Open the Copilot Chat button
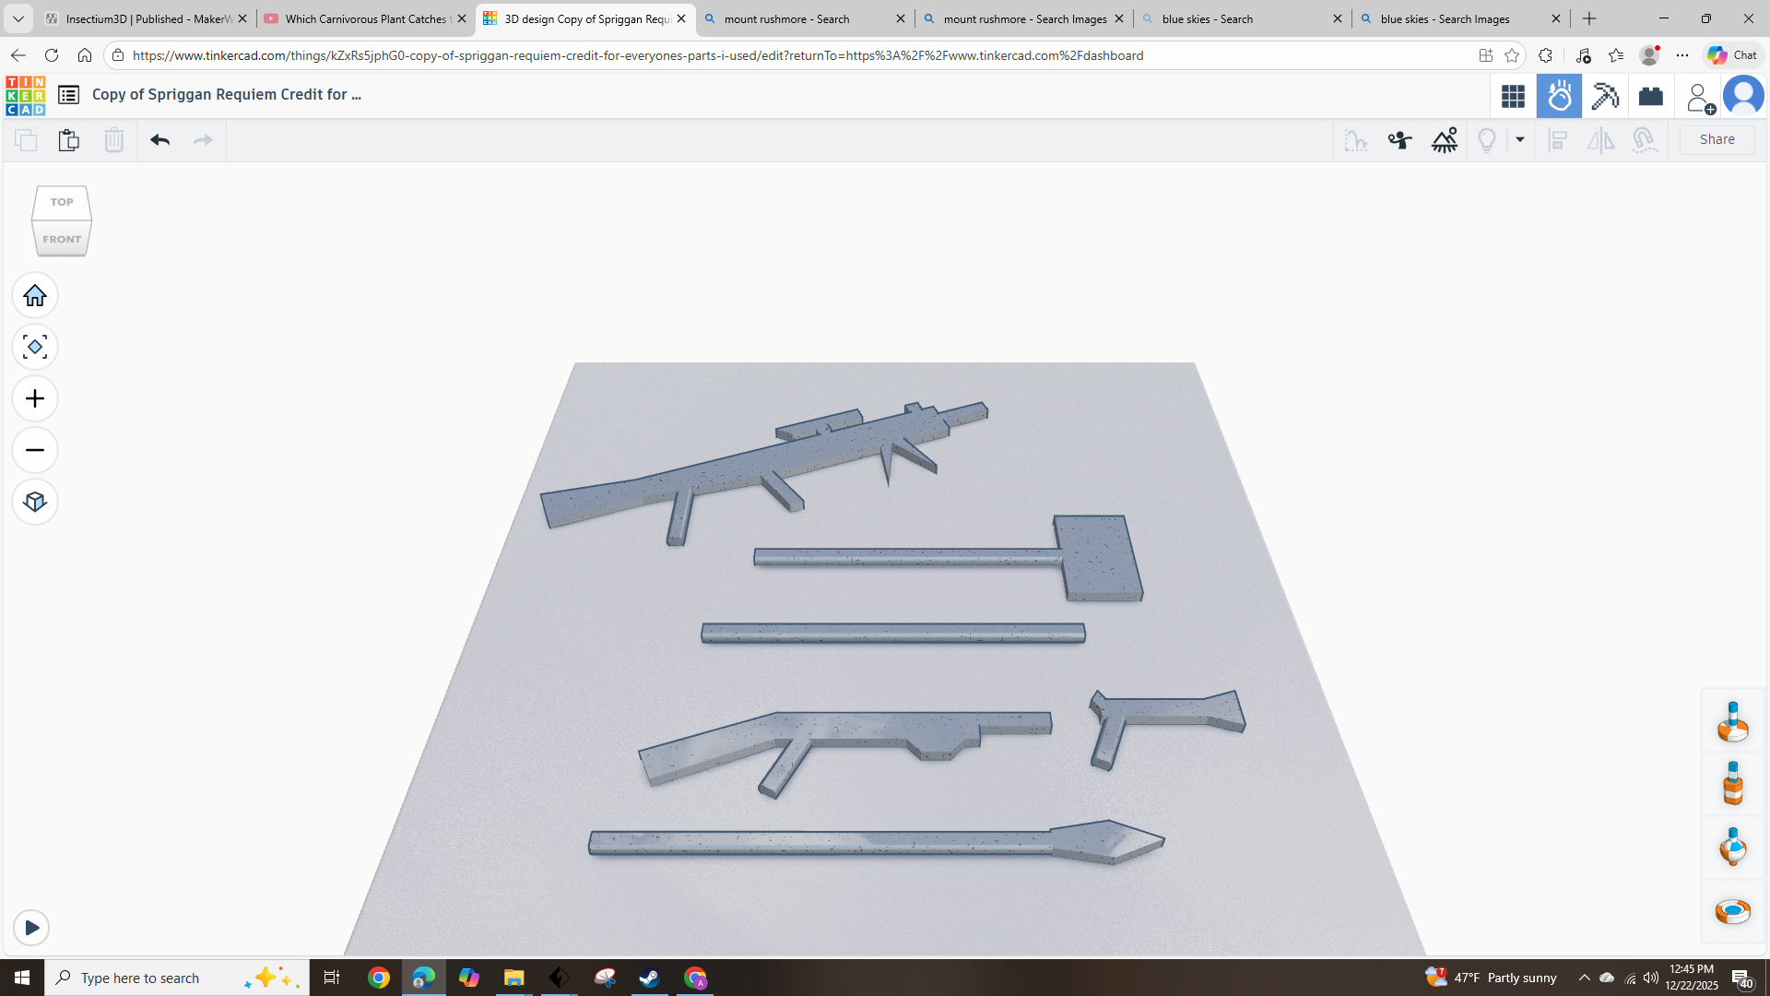The height and width of the screenshot is (996, 1770). pyautogui.click(x=1732, y=55)
